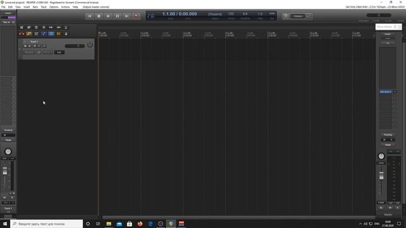This screenshot has width=406, height=228.
Task: Adjust Track 1 volume slider in track panel
Action: click(x=75, y=46)
